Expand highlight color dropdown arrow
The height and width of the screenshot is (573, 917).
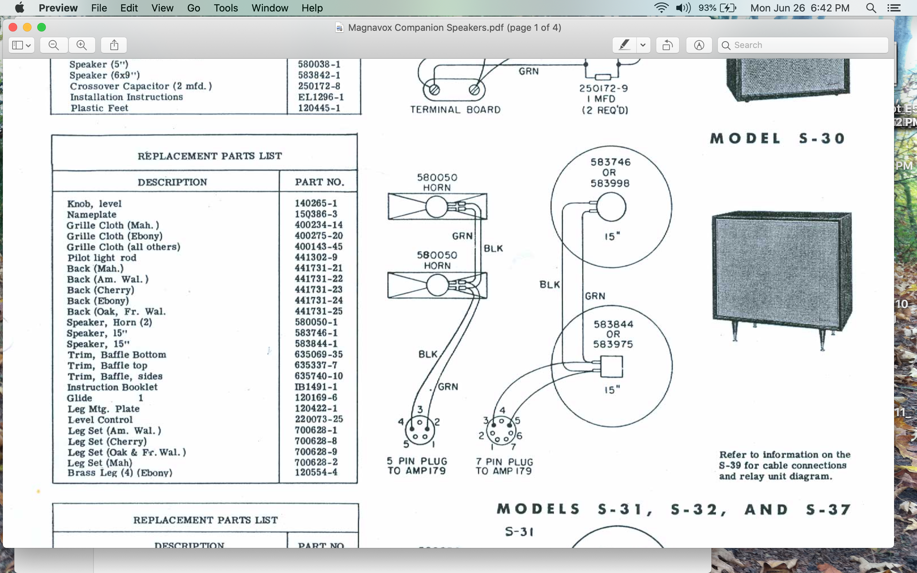point(643,45)
